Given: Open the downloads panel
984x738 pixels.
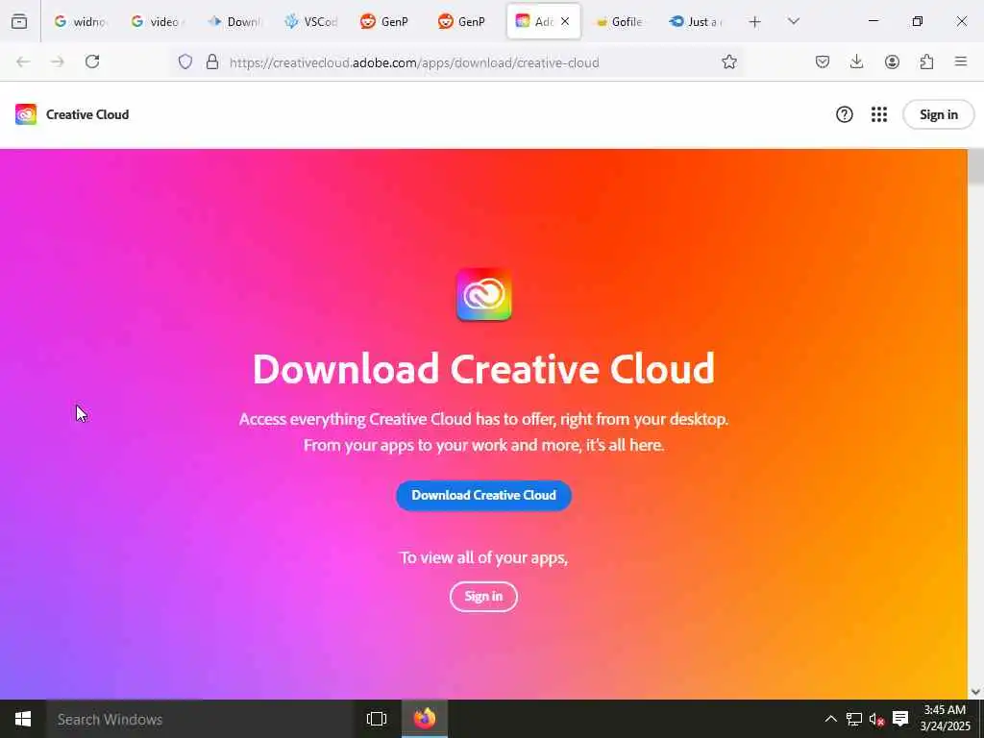Looking at the screenshot, I should [856, 61].
